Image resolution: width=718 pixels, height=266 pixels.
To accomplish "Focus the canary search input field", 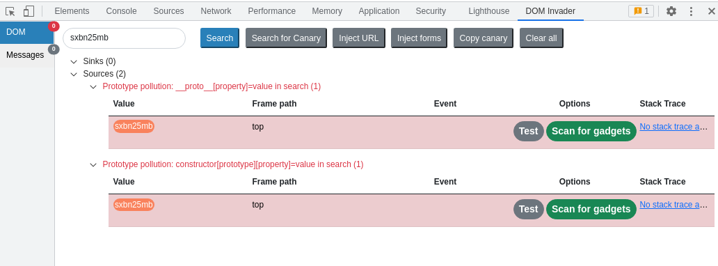I will click(x=124, y=38).
